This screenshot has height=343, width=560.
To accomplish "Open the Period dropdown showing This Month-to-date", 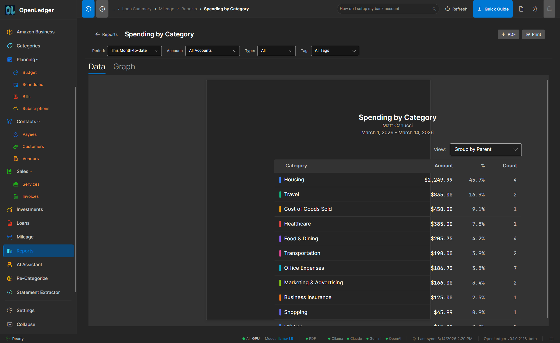I will (x=134, y=51).
